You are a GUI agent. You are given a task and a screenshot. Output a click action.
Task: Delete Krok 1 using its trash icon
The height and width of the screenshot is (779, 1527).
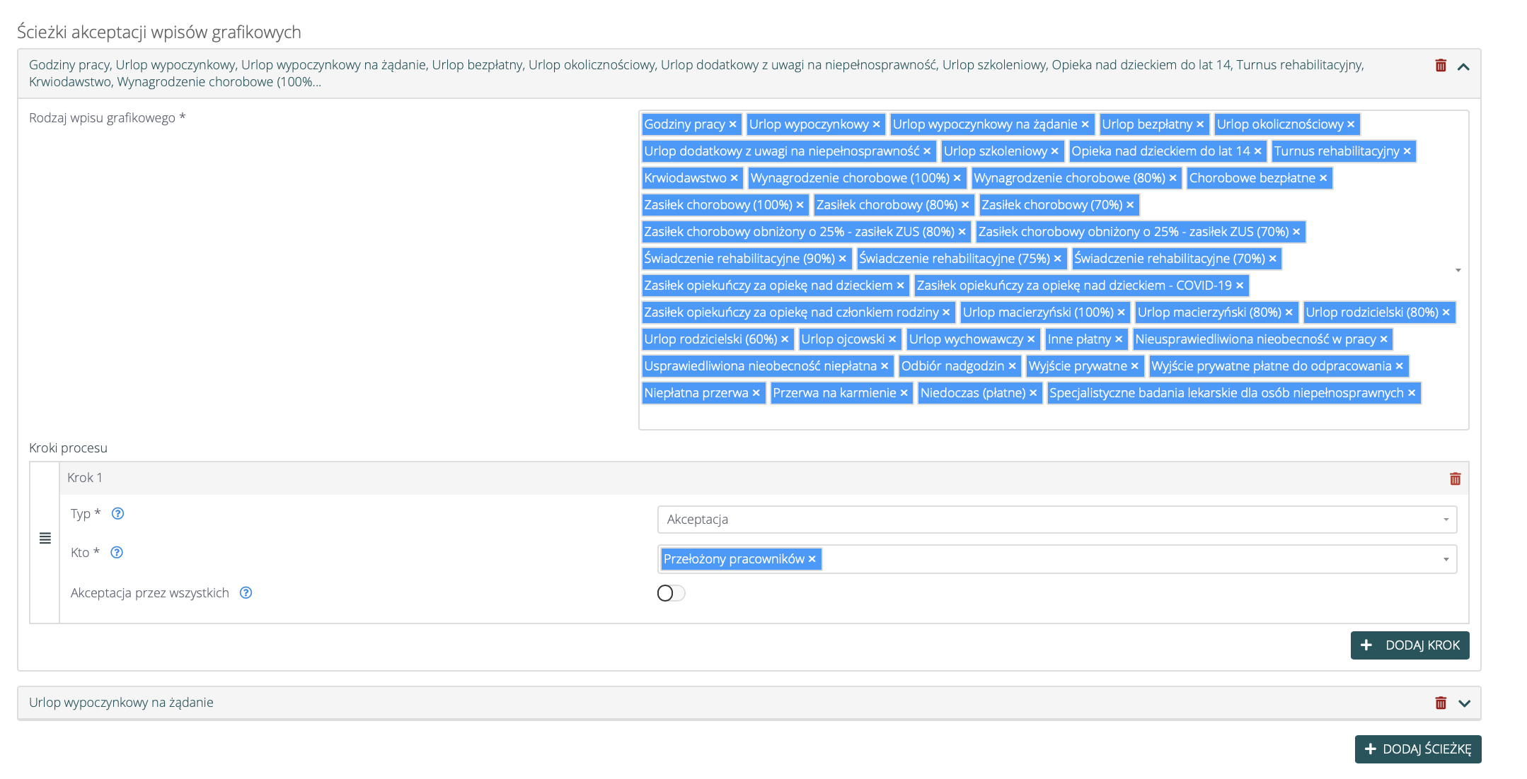point(1455,479)
